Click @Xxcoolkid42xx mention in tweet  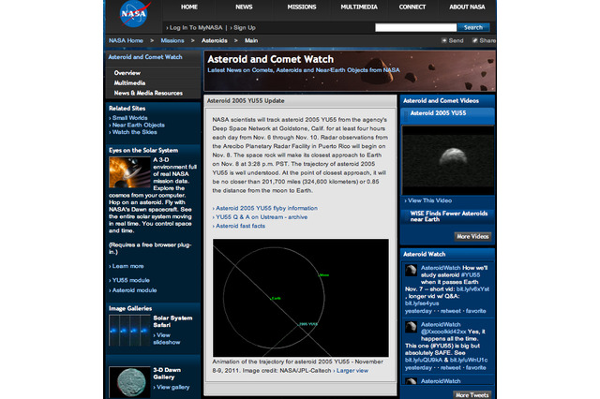click(x=443, y=332)
